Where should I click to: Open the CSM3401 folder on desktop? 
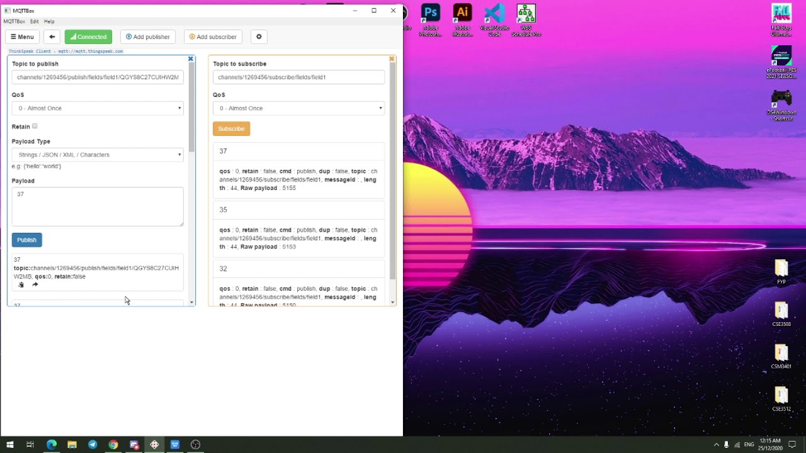[x=781, y=356]
